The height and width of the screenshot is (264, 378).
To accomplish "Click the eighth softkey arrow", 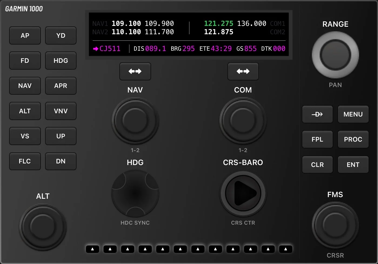I will [x=215, y=249].
